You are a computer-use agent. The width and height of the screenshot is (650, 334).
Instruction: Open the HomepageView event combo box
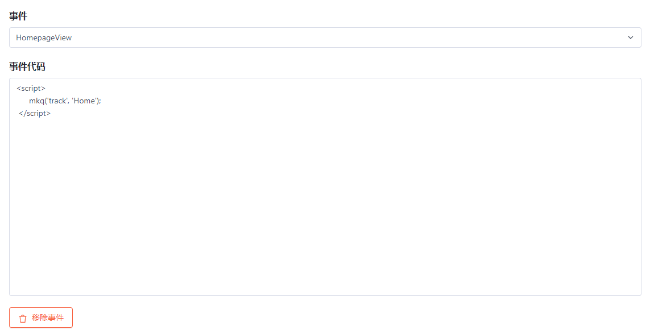pyautogui.click(x=325, y=37)
